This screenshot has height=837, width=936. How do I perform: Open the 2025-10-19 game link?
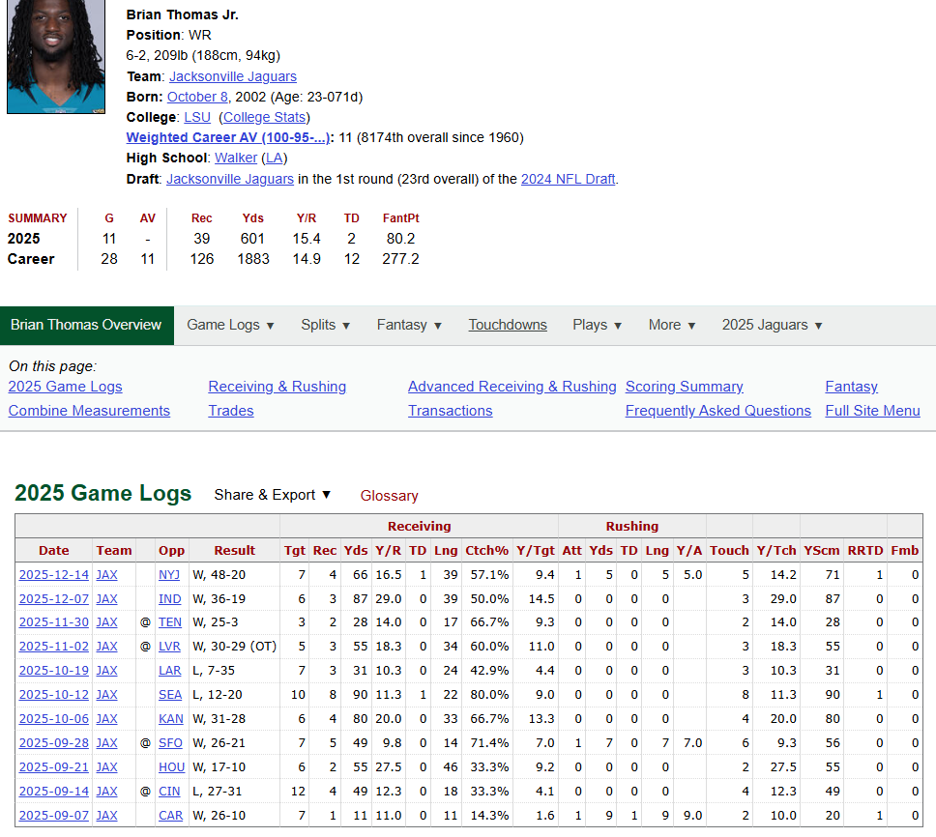(54, 671)
